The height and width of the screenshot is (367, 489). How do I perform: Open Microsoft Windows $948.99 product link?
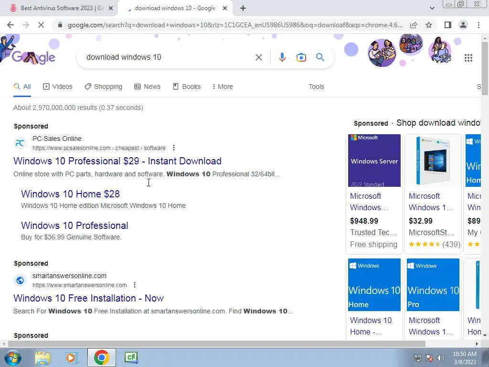[369, 202]
